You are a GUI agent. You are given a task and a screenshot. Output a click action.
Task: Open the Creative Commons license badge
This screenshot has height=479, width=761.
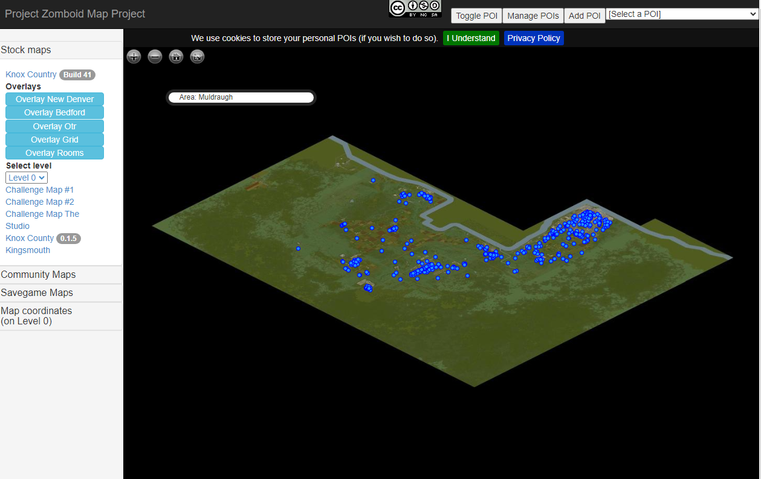(415, 8)
